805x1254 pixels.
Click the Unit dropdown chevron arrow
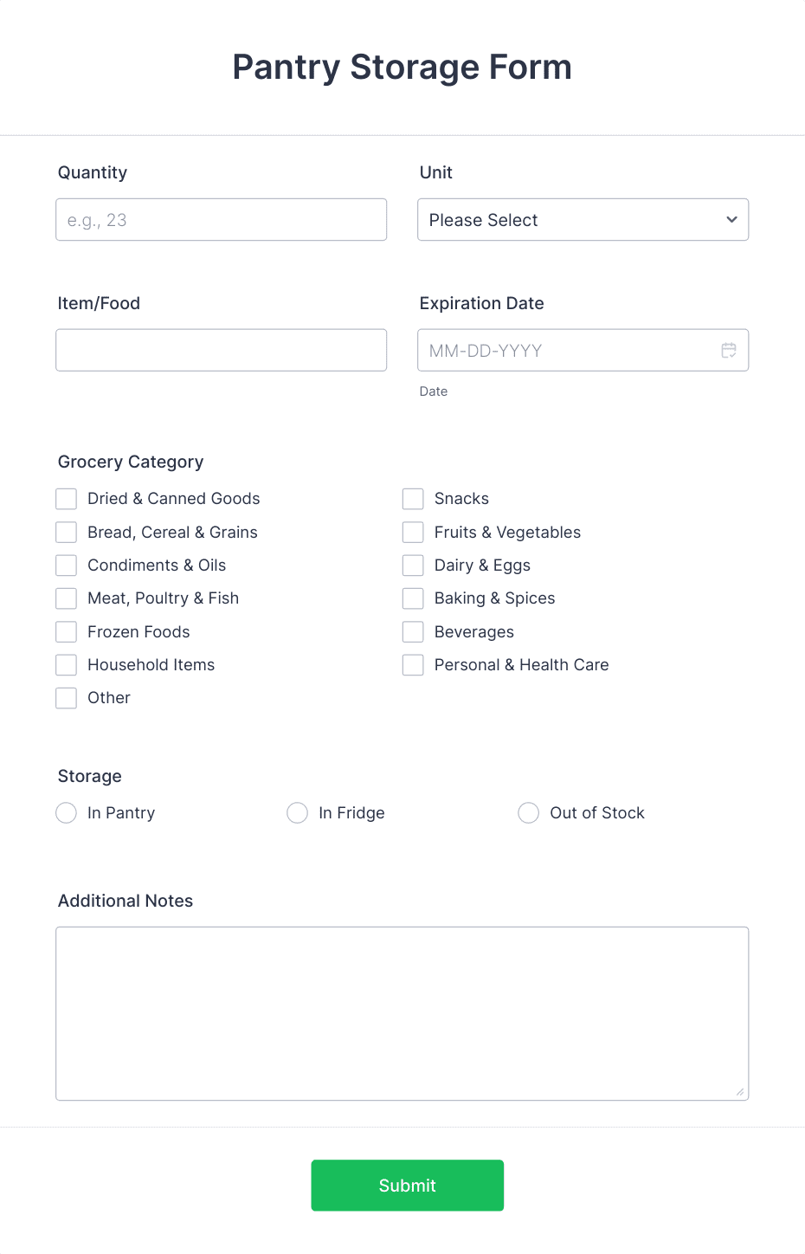tap(731, 220)
